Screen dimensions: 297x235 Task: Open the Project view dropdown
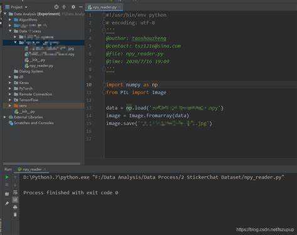26,7
